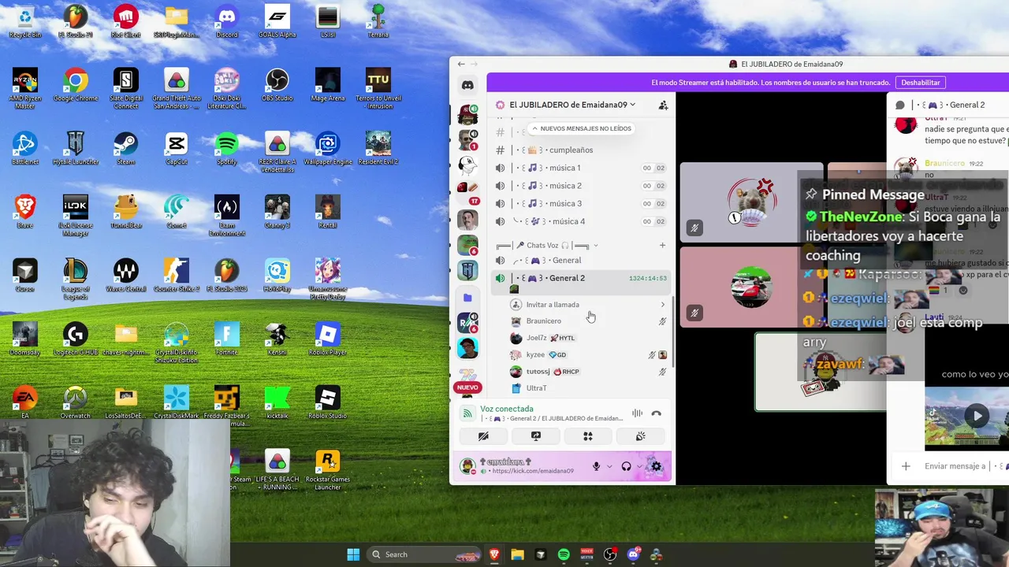The image size is (1009, 567).
Task: Open the noise suppression waveform icon
Action: [637, 413]
